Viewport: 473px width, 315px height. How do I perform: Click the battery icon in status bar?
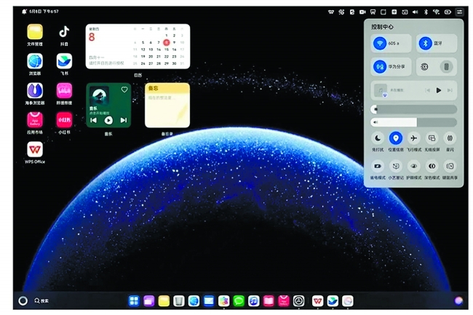448,12
